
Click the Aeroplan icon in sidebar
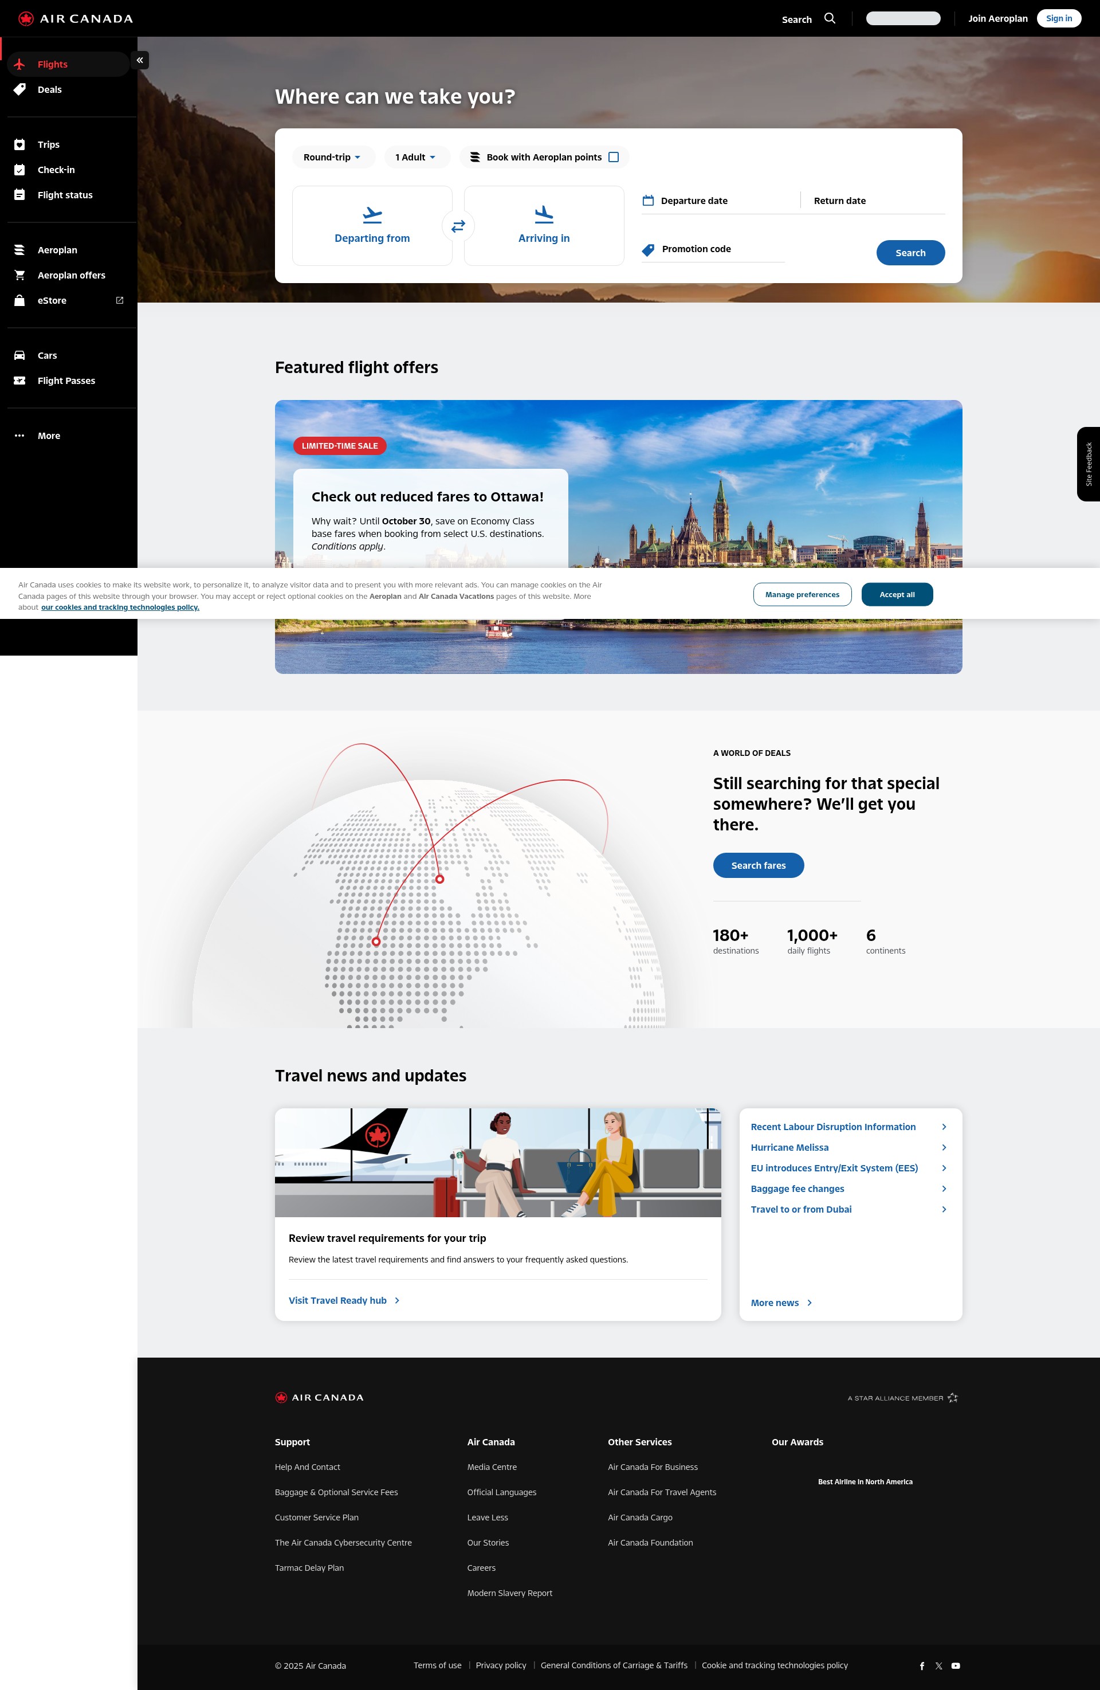pos(20,250)
